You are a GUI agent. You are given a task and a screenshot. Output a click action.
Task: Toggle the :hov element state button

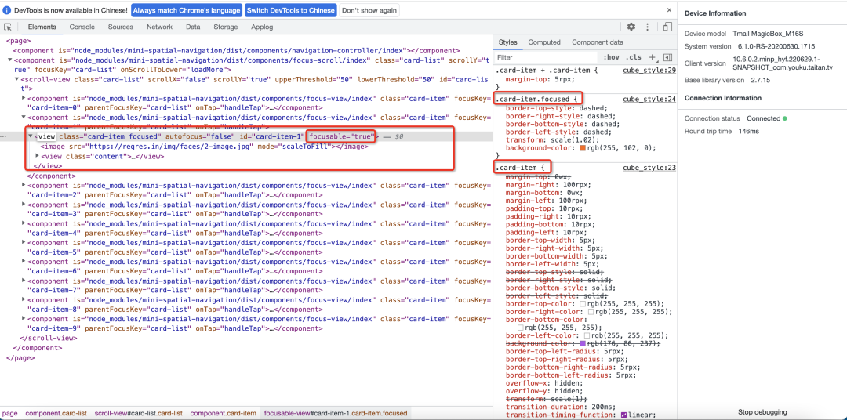click(612, 57)
